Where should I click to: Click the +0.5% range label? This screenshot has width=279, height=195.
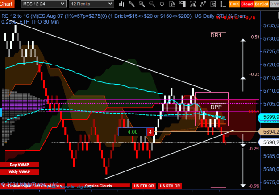(x=254, y=37)
